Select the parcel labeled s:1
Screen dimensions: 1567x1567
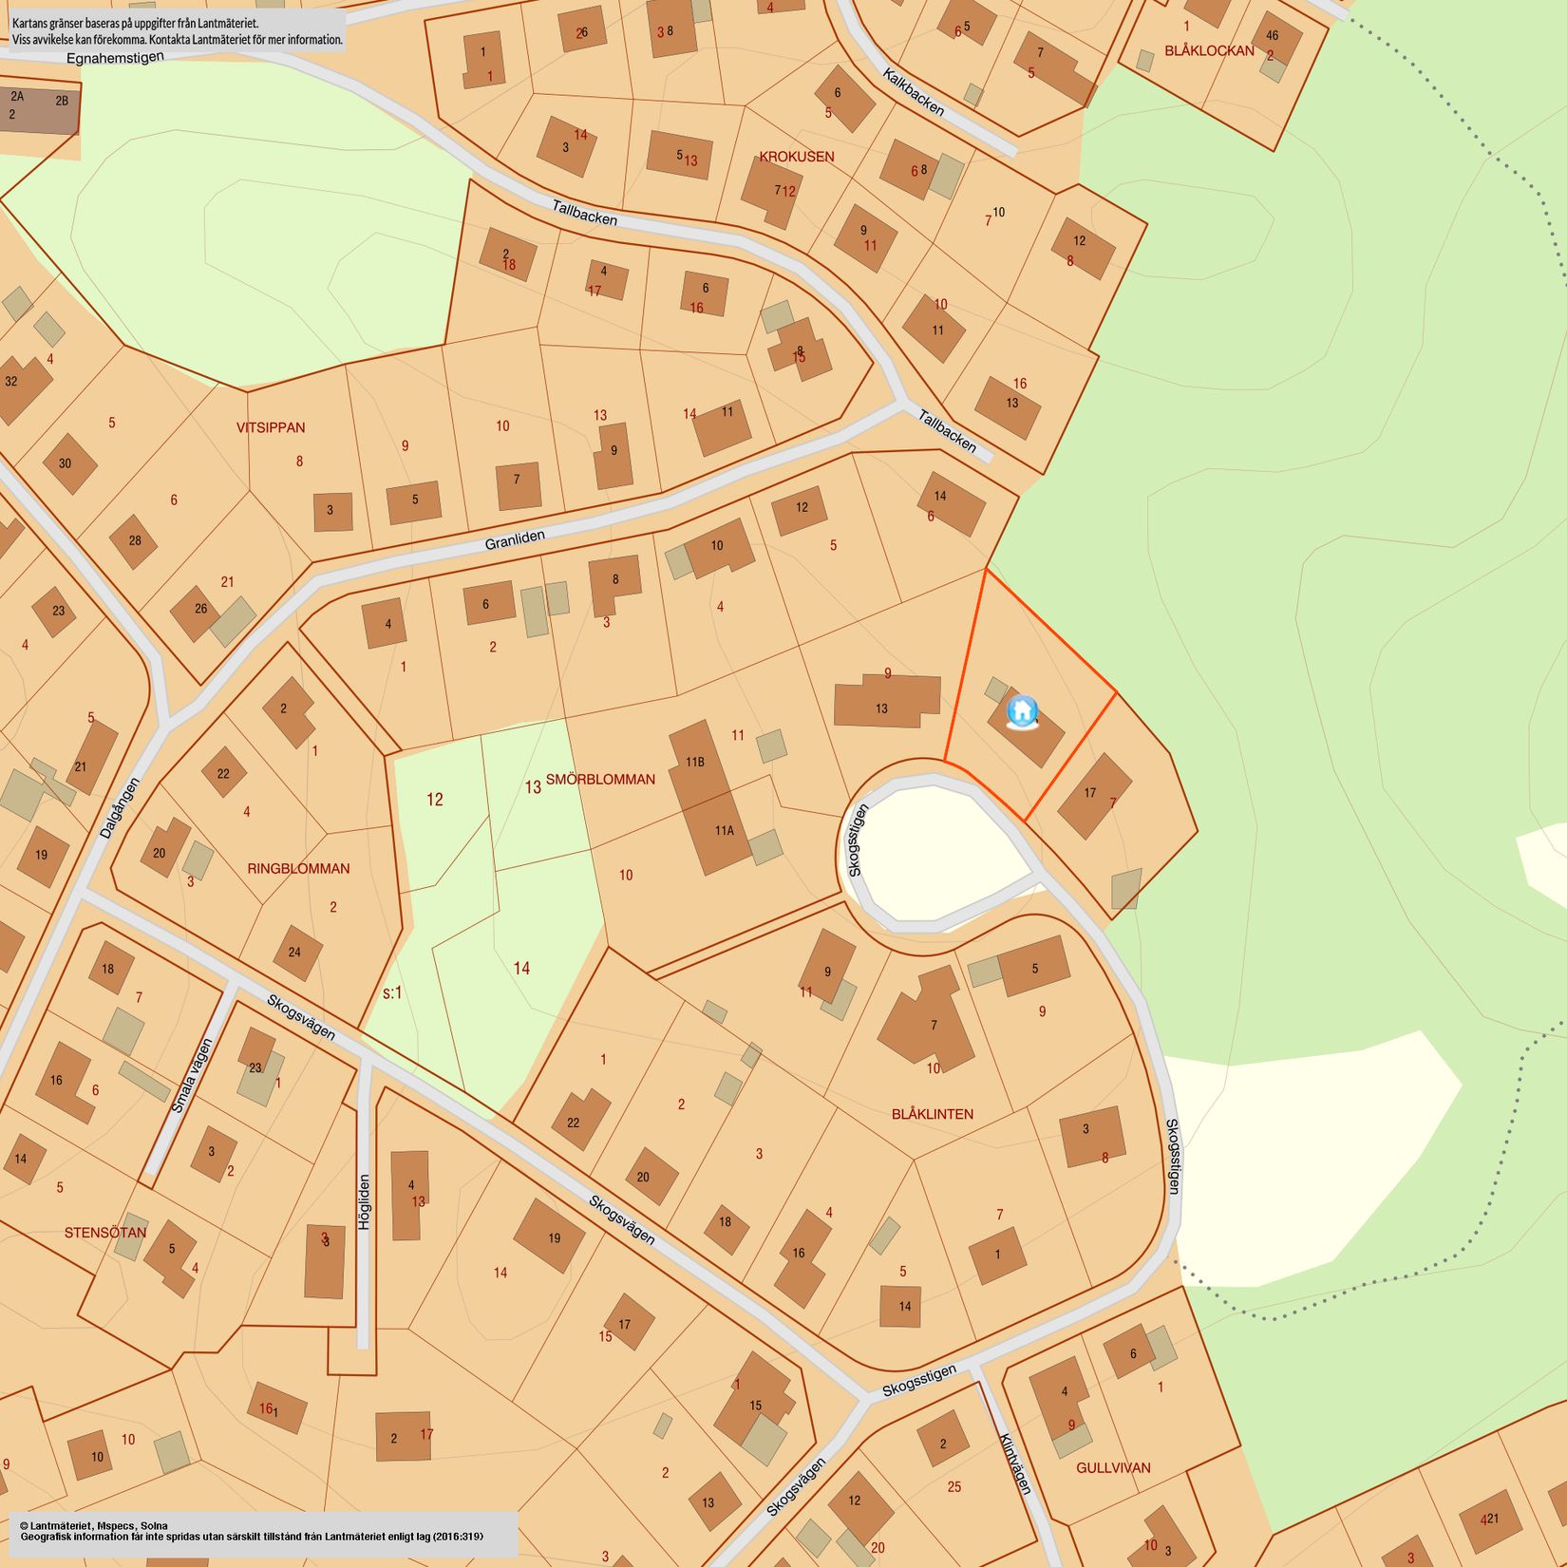click(x=392, y=992)
